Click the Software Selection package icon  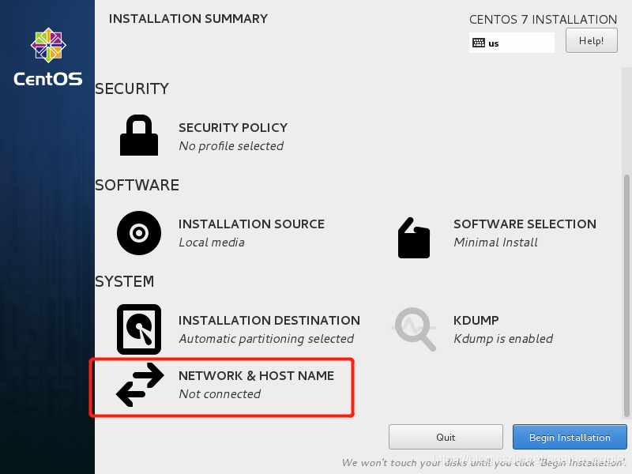click(413, 238)
